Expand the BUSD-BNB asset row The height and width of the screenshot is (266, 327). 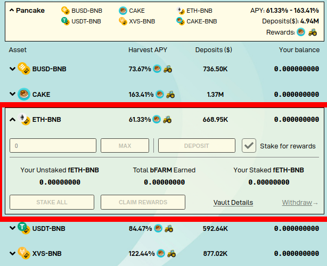[x=12, y=69]
